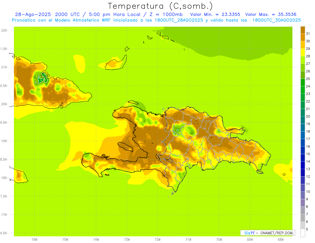315x243 pixels.
Task: Click the "70W" longitude label
Action: coord(219,239)
